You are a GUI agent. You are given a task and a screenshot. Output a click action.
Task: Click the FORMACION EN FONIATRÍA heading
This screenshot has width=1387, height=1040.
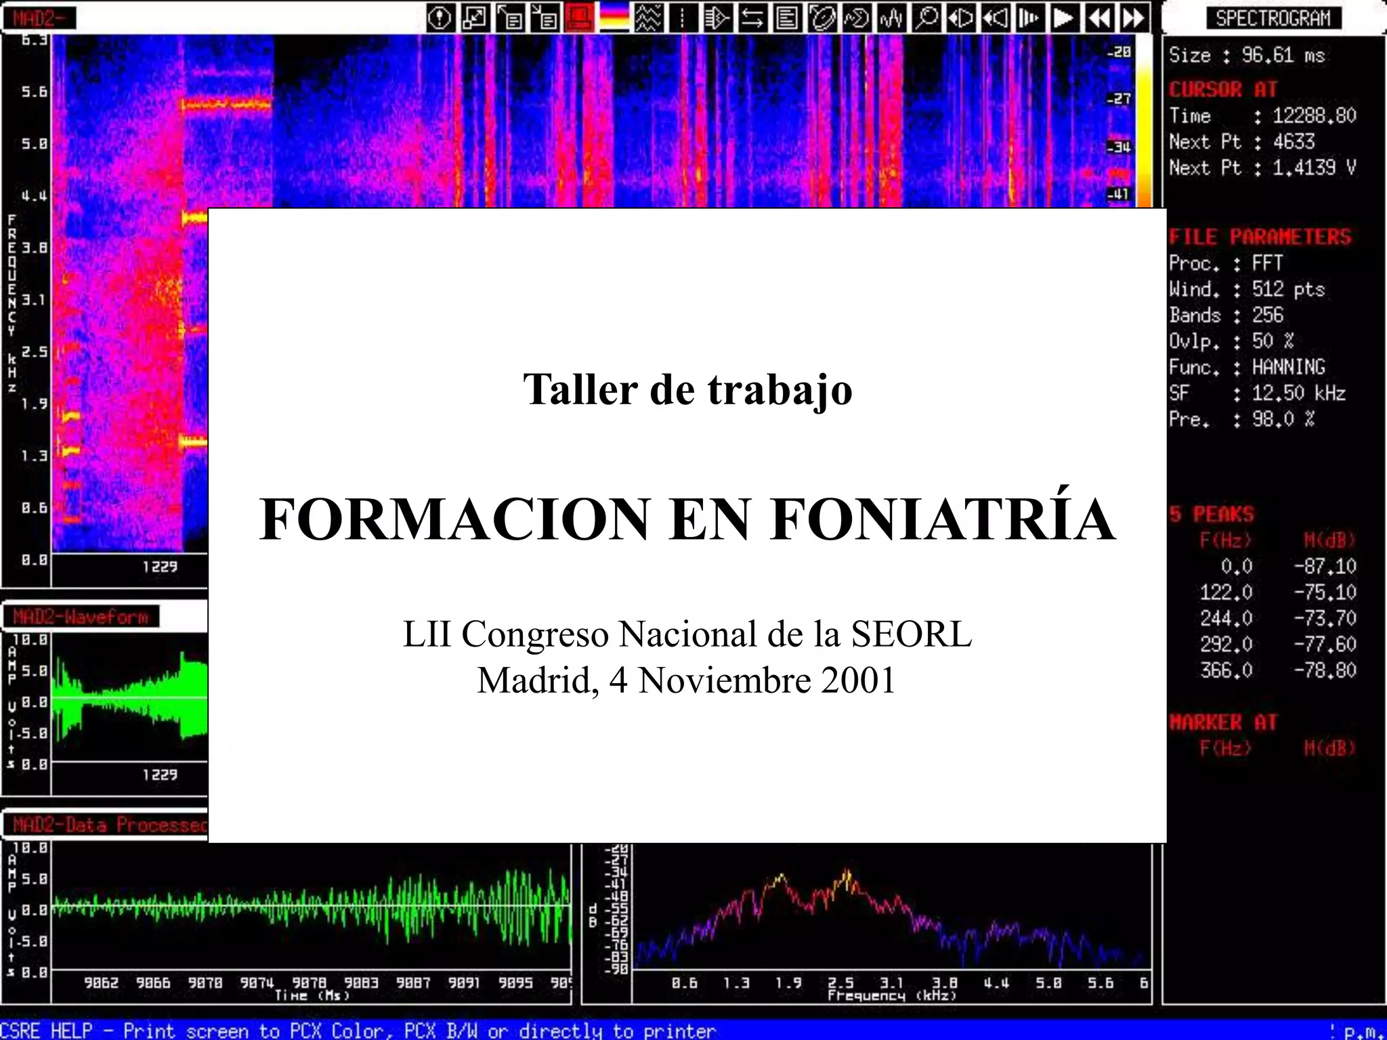[x=687, y=519]
